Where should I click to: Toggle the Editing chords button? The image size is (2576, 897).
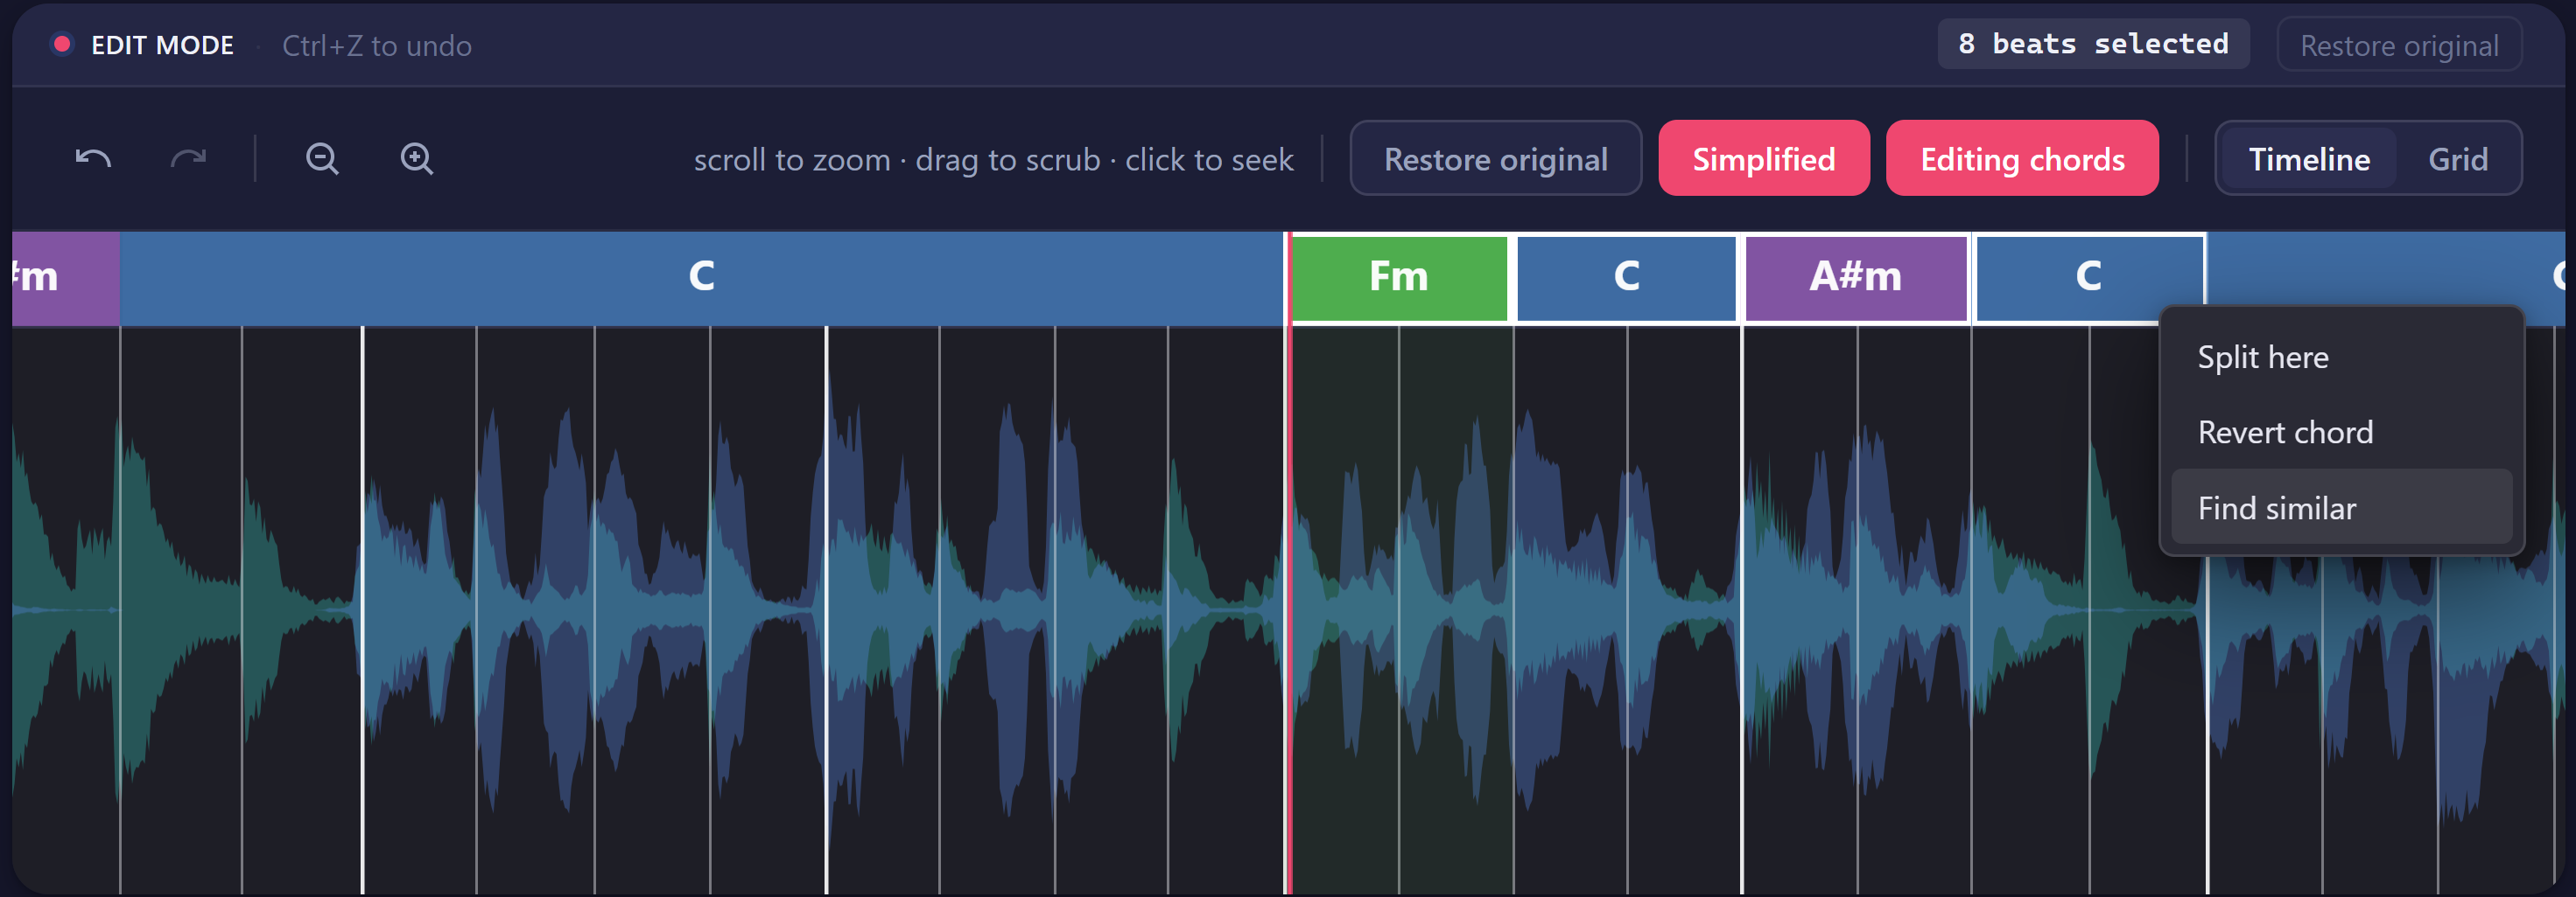point(2022,159)
